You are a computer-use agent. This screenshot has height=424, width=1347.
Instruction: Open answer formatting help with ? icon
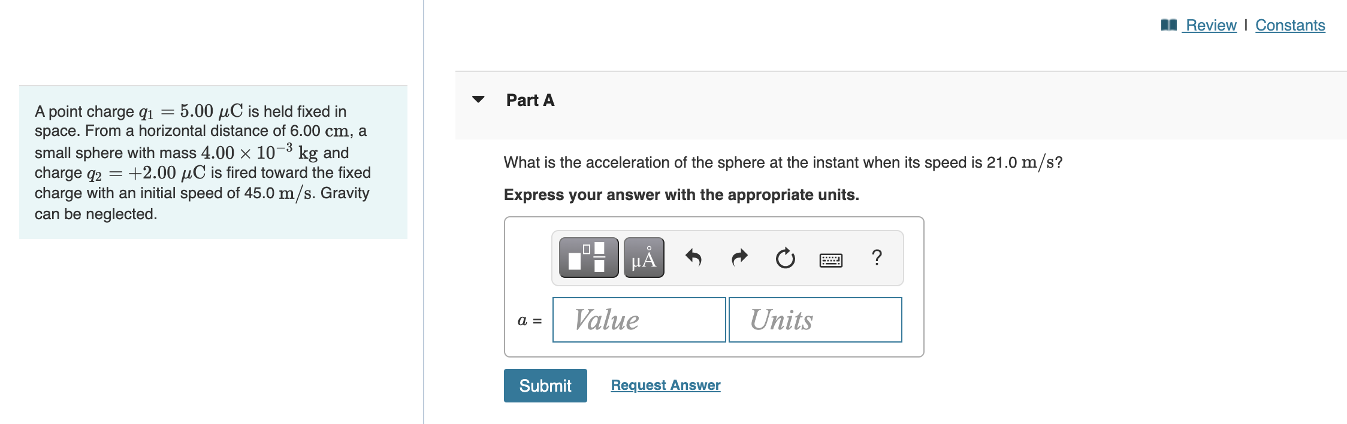(877, 258)
